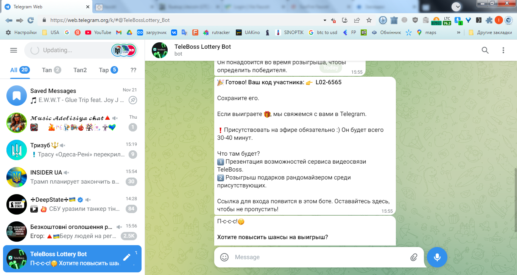Expand the tab search dropdown arrow
Screen dimensions: 517x275
click(458, 6)
